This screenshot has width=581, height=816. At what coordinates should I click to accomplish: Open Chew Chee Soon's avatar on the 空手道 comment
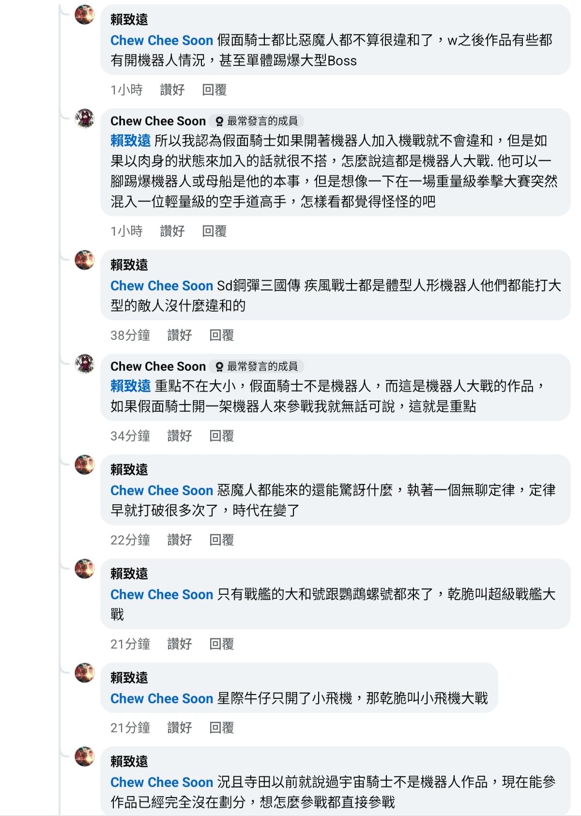(x=85, y=119)
